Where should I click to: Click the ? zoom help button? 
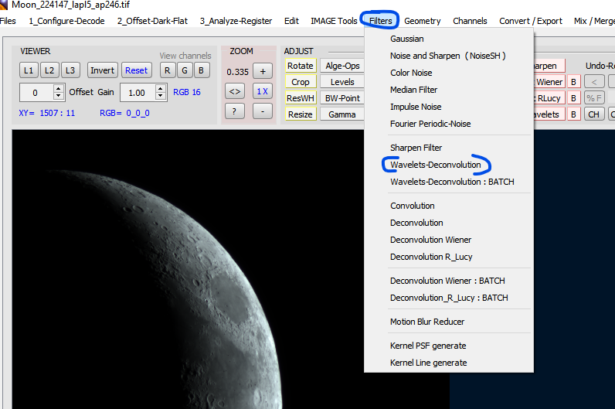(x=235, y=111)
